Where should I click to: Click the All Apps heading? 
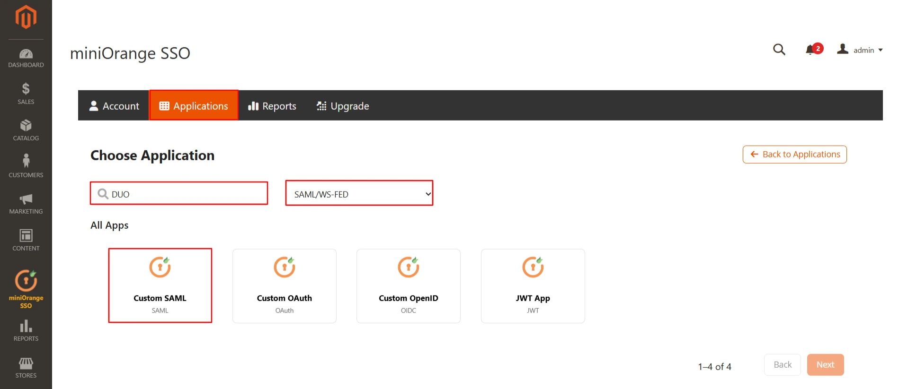(109, 225)
